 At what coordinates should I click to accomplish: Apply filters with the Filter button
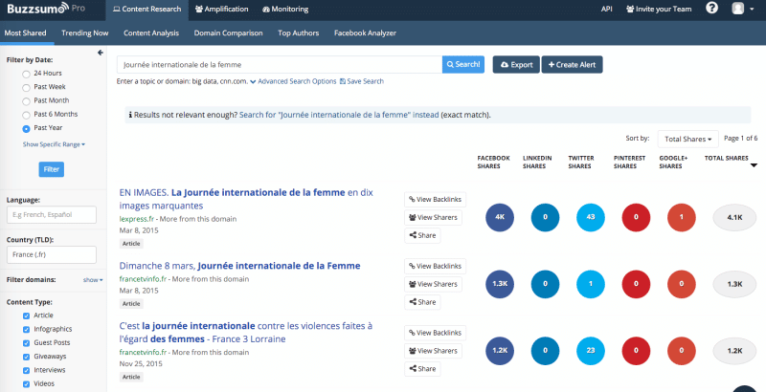(x=52, y=169)
